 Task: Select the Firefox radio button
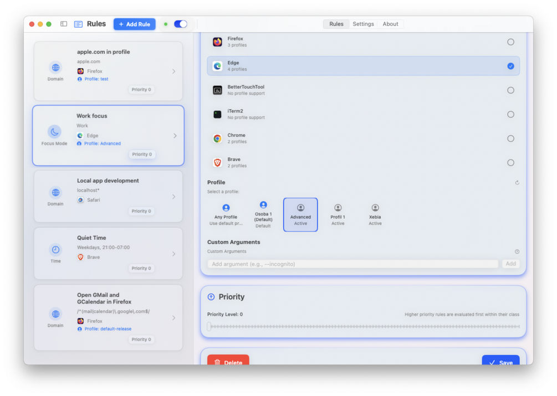(510, 42)
